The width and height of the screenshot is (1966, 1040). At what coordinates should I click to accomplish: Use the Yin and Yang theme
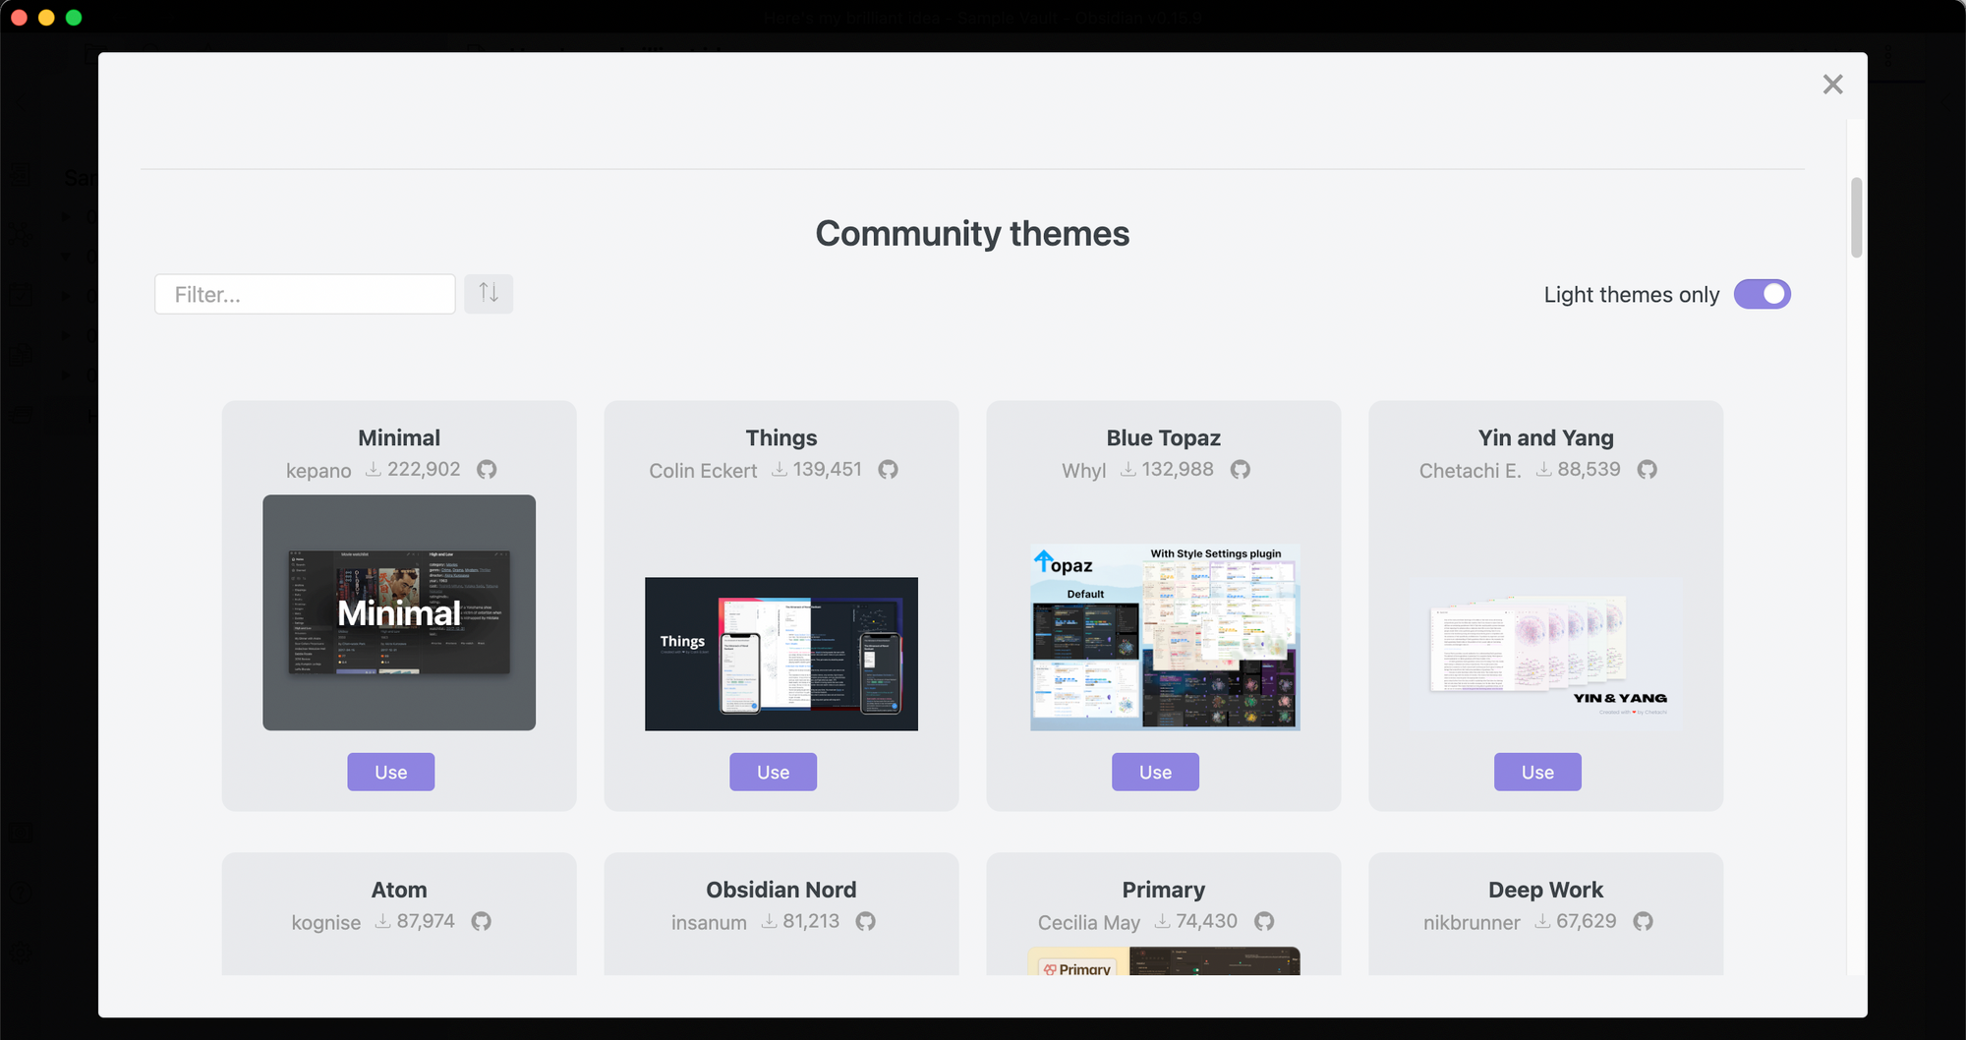[x=1537, y=772]
